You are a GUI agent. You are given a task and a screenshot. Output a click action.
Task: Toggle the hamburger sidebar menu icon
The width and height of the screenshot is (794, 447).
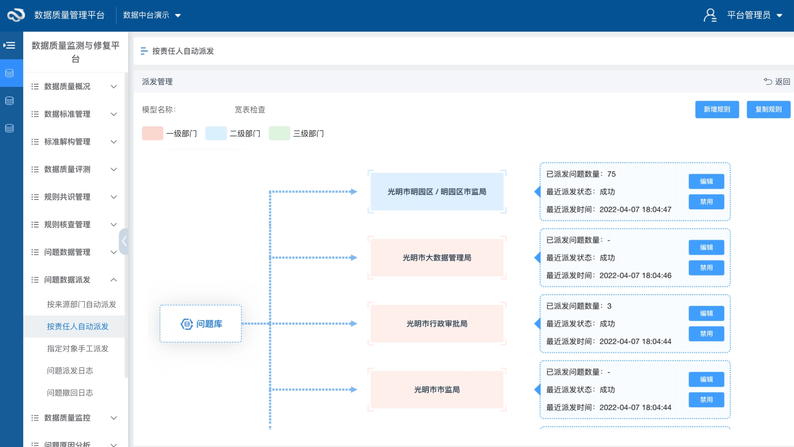tap(9, 45)
